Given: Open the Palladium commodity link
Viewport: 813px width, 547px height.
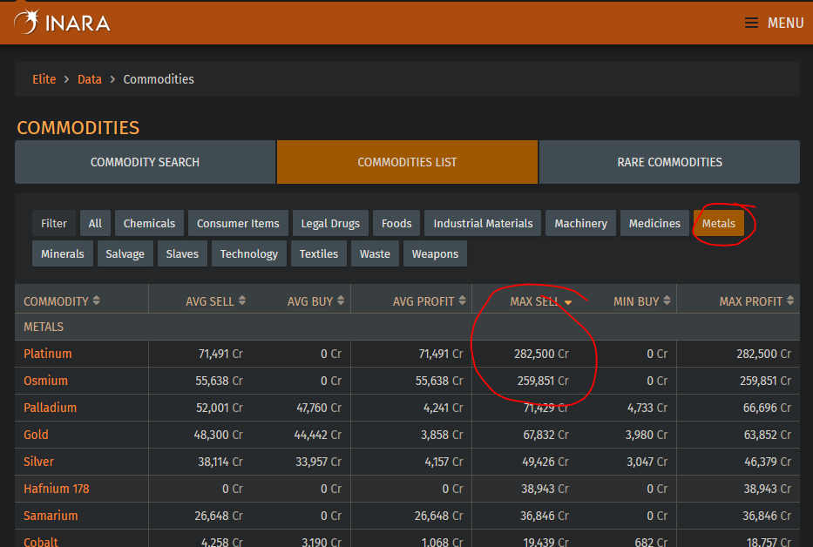Looking at the screenshot, I should coord(51,408).
